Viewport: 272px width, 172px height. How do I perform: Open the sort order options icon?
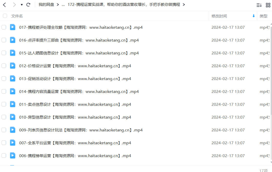[x=259, y=5]
